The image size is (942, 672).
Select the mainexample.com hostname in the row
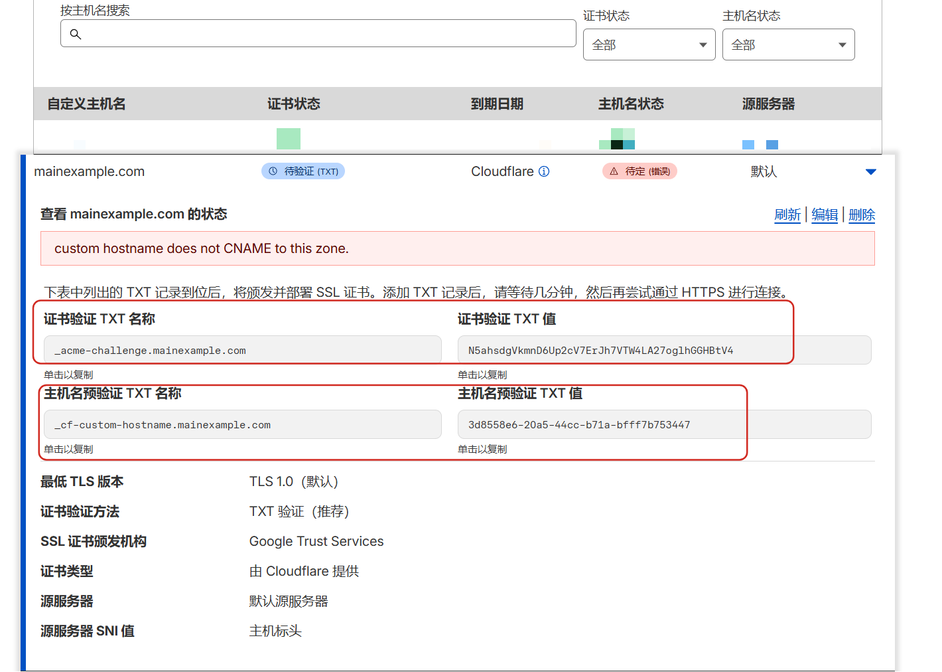(x=89, y=171)
